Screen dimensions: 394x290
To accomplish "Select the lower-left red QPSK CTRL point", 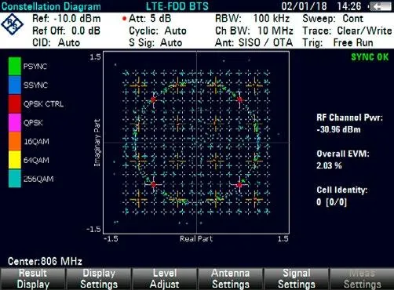I will [154, 185].
